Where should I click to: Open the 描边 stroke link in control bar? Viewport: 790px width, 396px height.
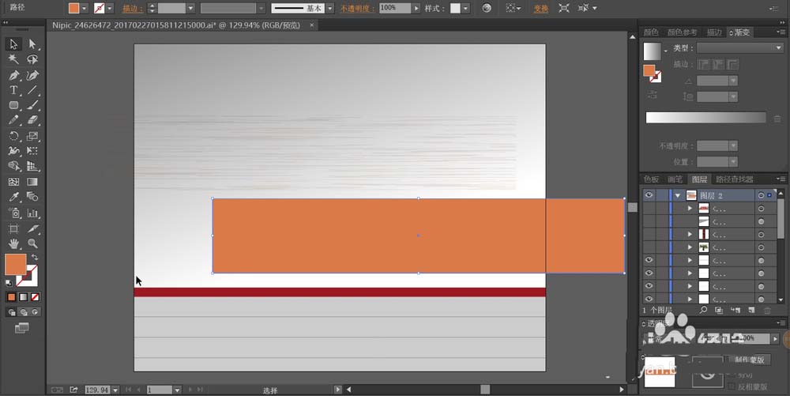coord(133,9)
